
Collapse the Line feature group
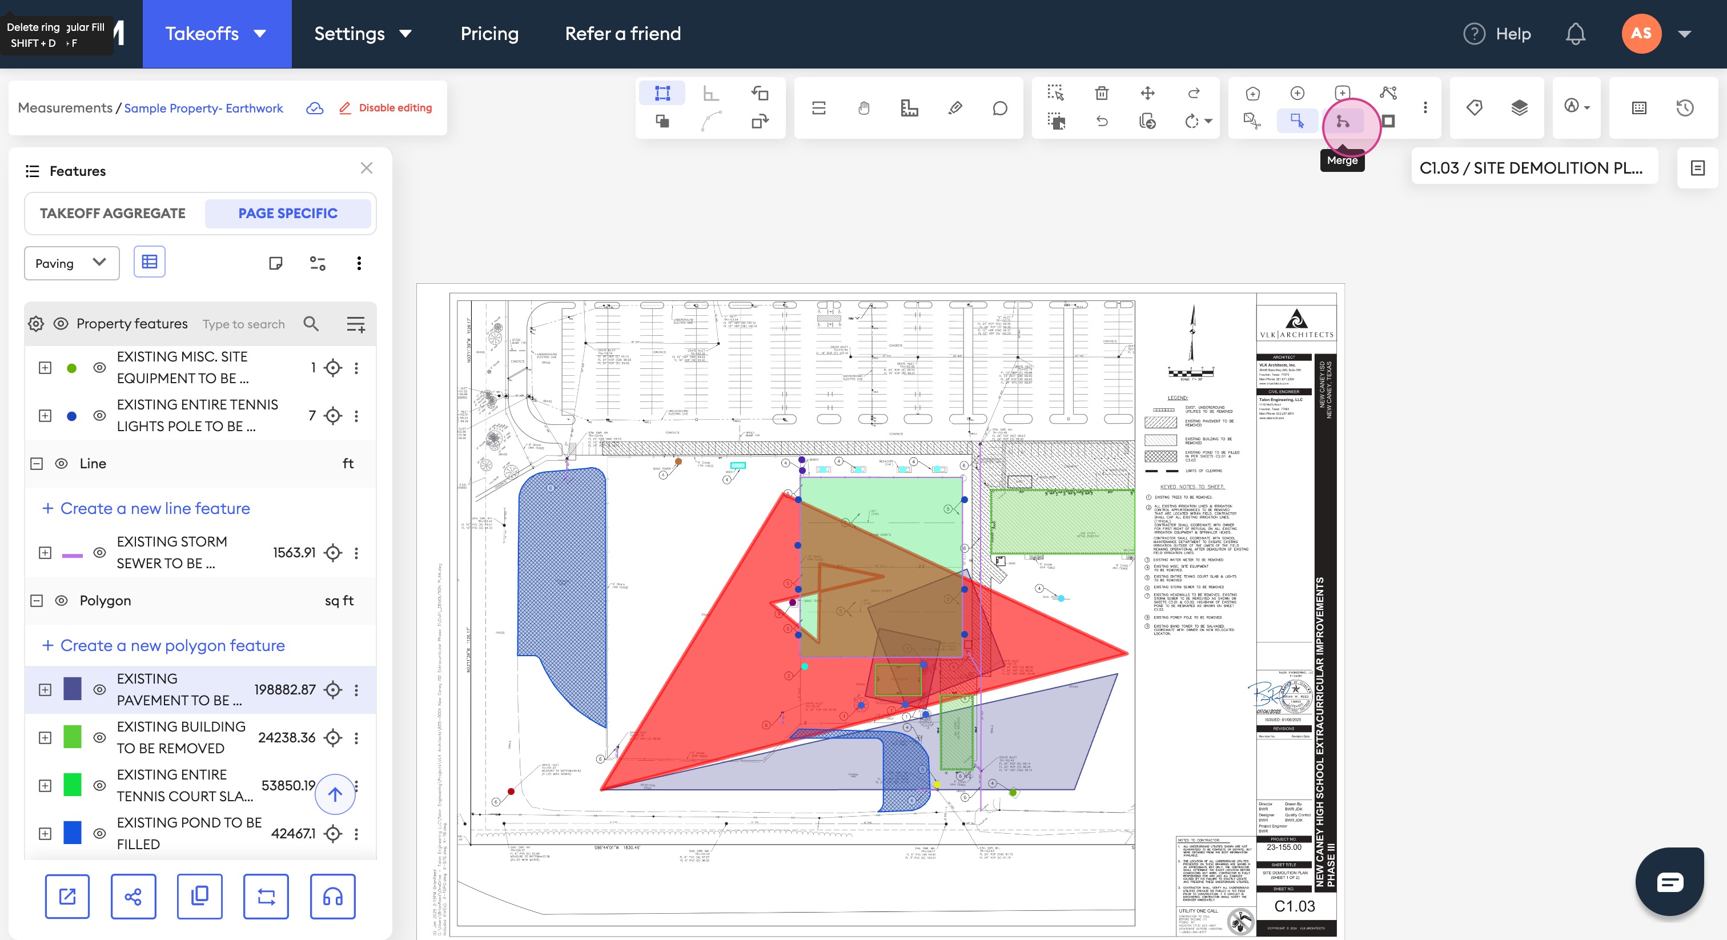click(37, 464)
